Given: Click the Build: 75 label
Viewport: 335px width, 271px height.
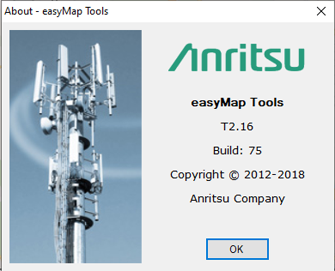Looking at the screenshot, I should coord(237,151).
